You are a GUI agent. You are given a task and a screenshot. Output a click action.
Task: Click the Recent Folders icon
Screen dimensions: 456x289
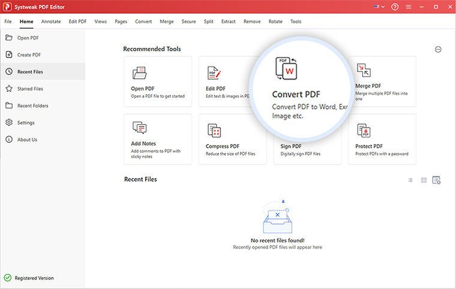point(9,106)
